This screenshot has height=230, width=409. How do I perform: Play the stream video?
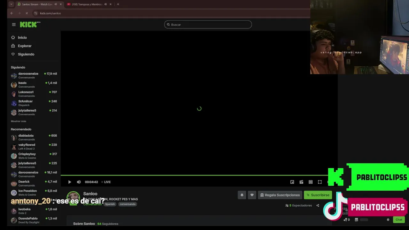(70, 182)
